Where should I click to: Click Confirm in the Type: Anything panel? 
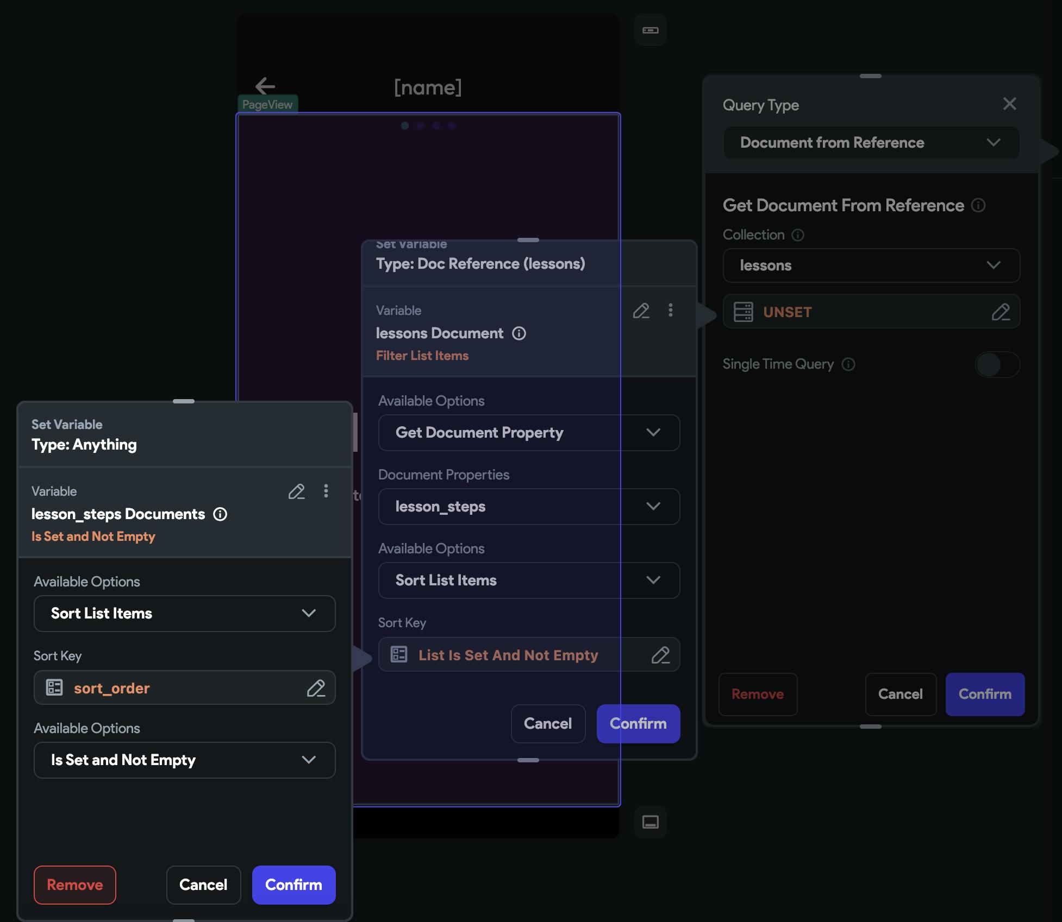[x=293, y=885]
